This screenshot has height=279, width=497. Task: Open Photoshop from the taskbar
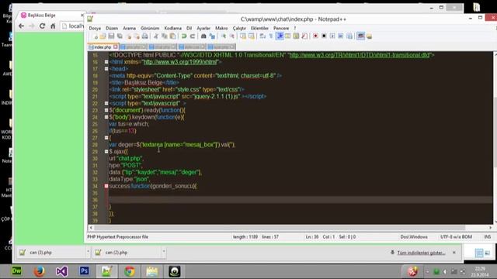tap(84, 271)
